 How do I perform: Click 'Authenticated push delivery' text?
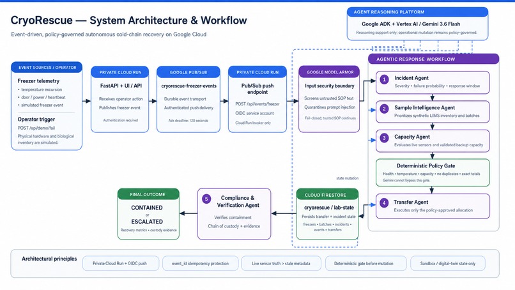point(188,108)
